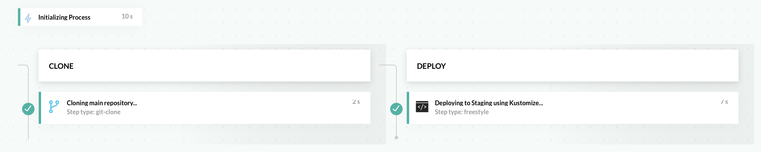Open the Deploying to Staging using Kustomize title
Image resolution: width=761 pixels, height=152 pixels.
(489, 103)
